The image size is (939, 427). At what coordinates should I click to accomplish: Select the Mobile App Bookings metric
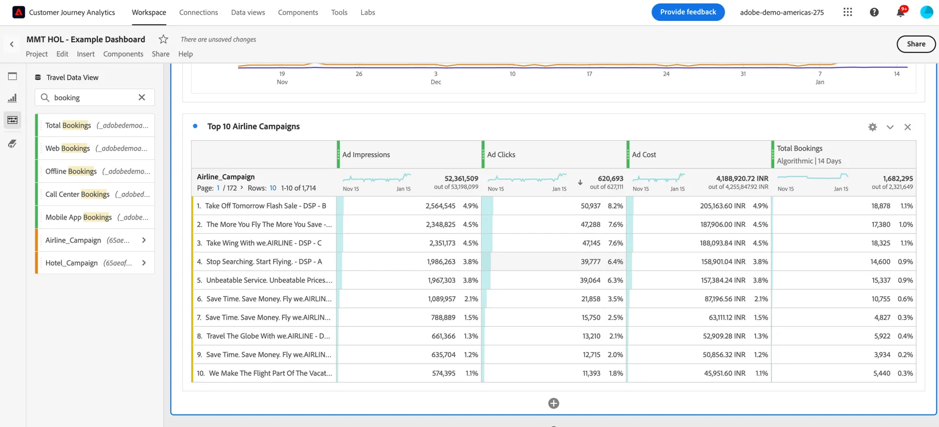click(x=95, y=217)
